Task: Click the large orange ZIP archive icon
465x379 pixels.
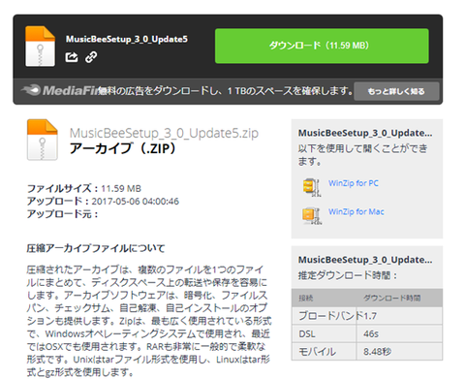Action: point(43,140)
